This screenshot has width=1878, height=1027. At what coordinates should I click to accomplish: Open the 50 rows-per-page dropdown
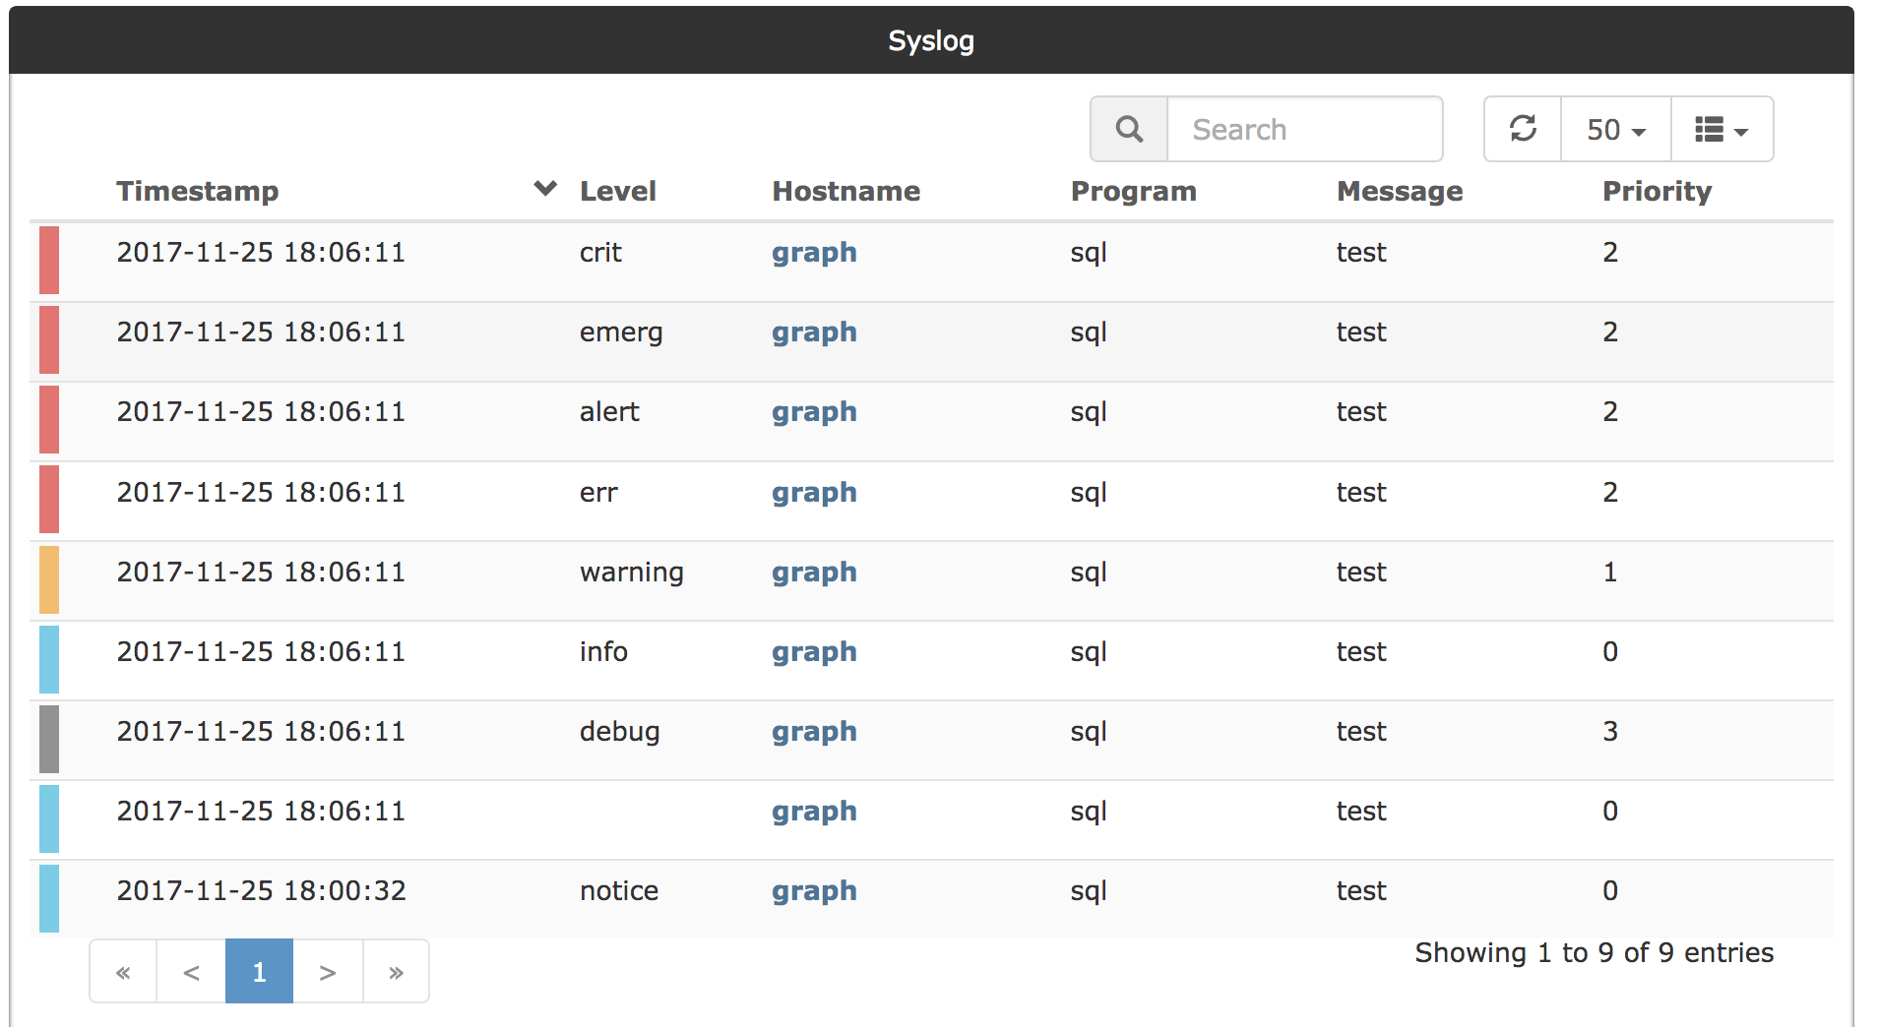1616,129
